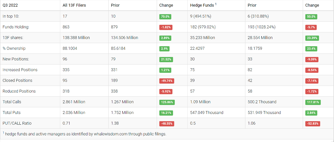
Task: Click the 117.81% hedge fund calls badge
Action: coord(313,102)
